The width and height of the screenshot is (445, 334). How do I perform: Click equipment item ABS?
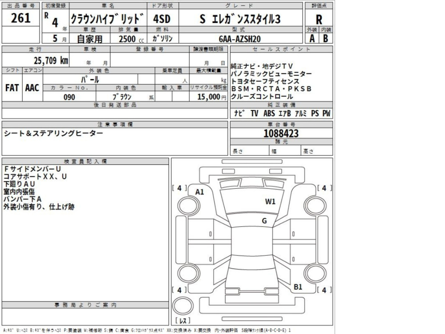269,113
